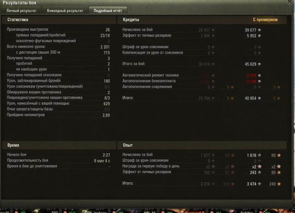Click credits icon next to 45 629 total
Screen dimensions: 295x213
click(x=260, y=64)
